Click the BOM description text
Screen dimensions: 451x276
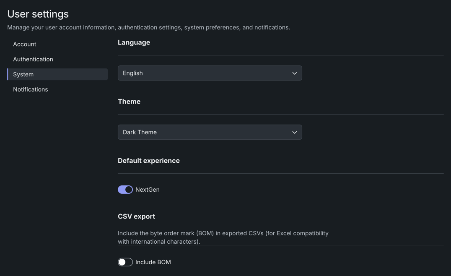(223, 237)
